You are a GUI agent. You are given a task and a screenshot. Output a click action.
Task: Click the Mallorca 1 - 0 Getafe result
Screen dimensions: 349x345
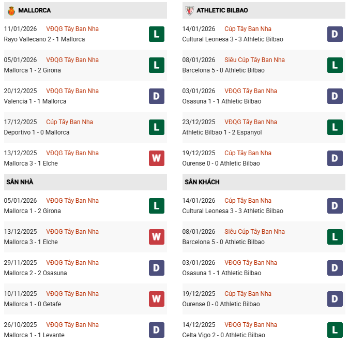coord(33,304)
